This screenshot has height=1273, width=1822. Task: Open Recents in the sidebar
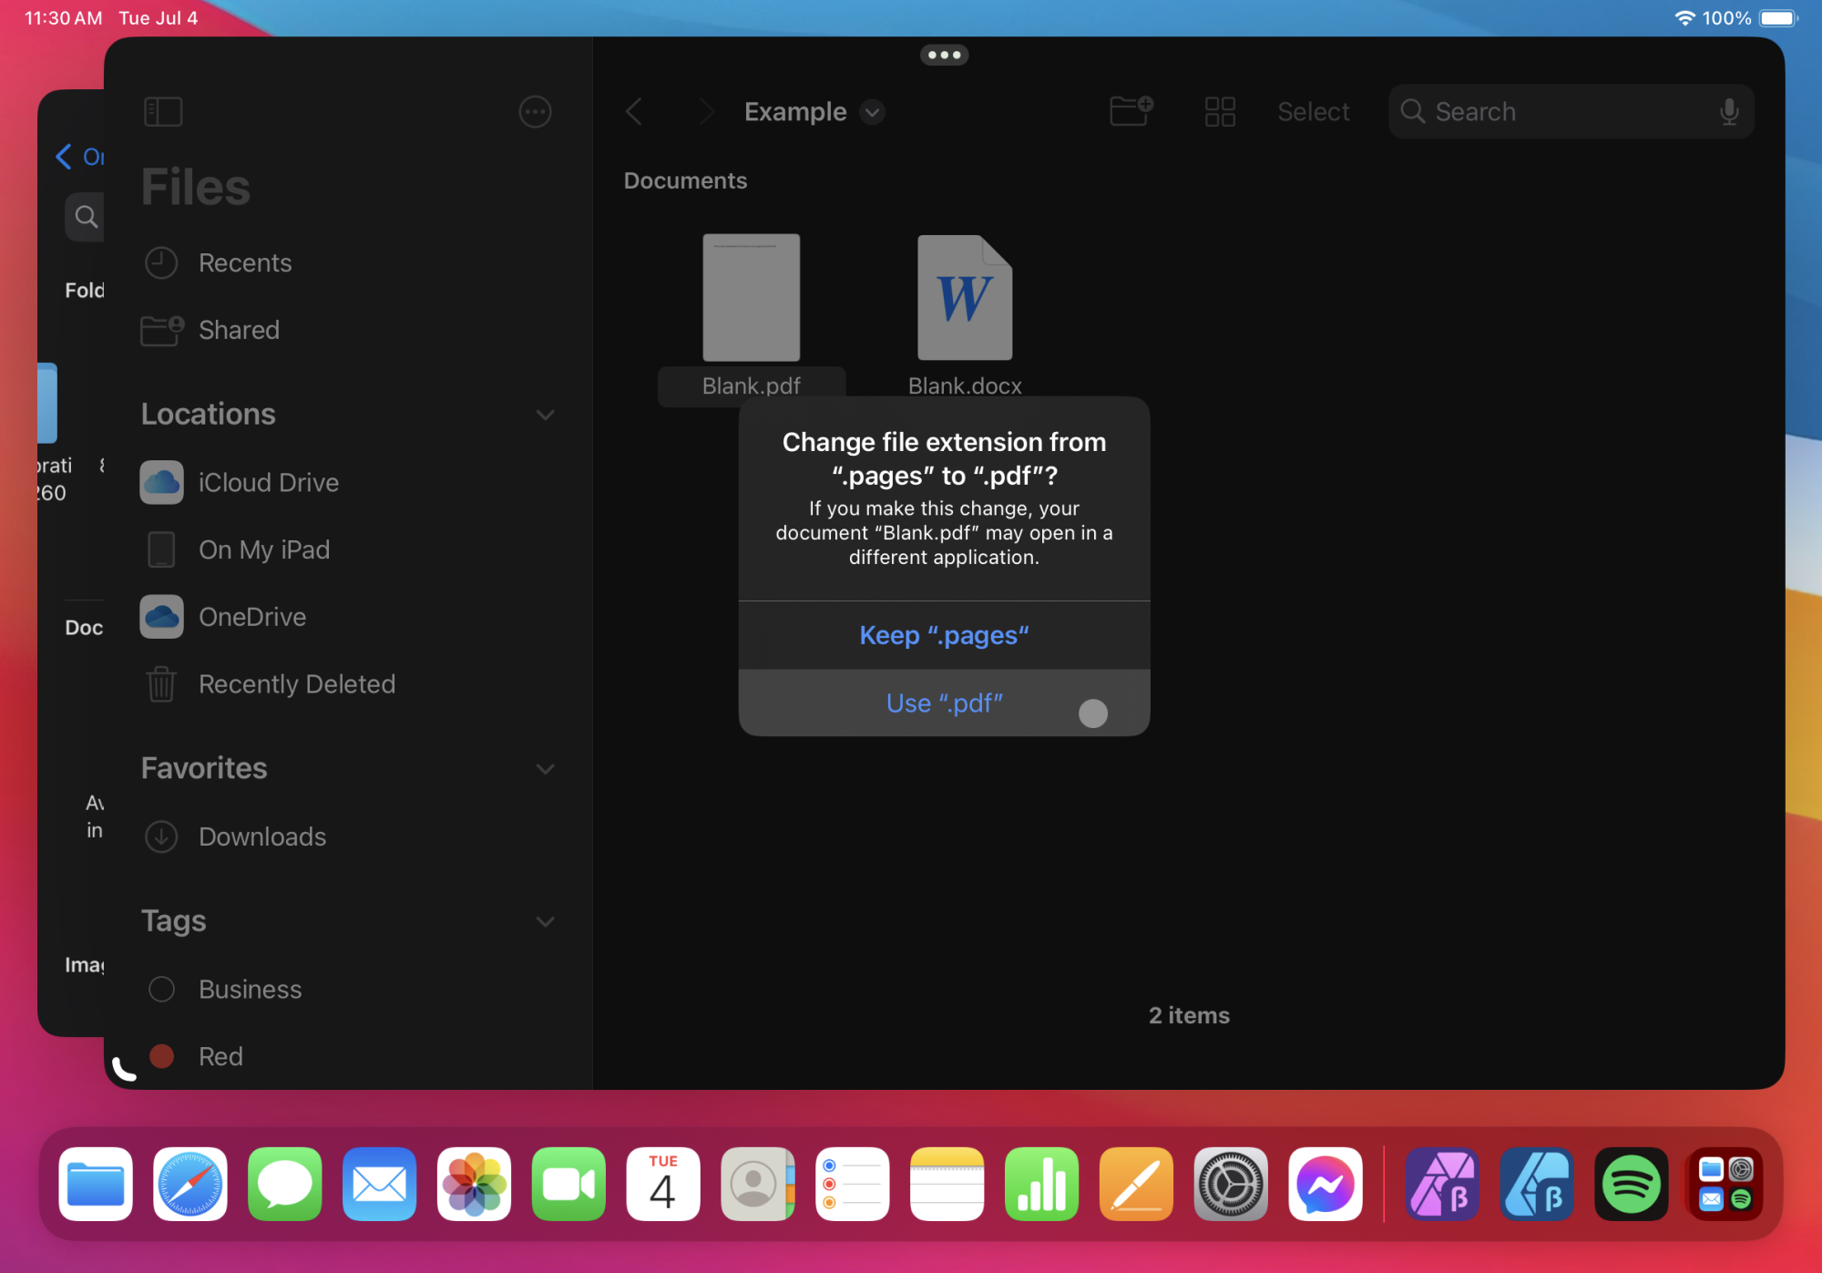244,263
